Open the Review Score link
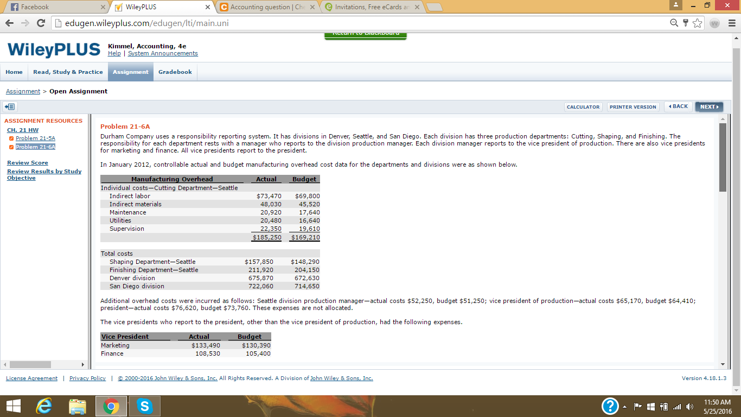 coord(28,162)
